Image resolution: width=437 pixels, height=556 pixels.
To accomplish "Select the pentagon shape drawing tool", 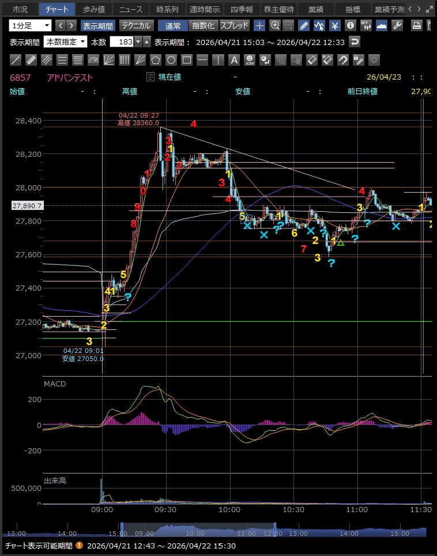I will 156,60.
